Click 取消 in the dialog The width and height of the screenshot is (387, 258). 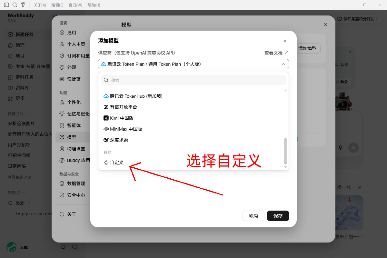pos(253,216)
